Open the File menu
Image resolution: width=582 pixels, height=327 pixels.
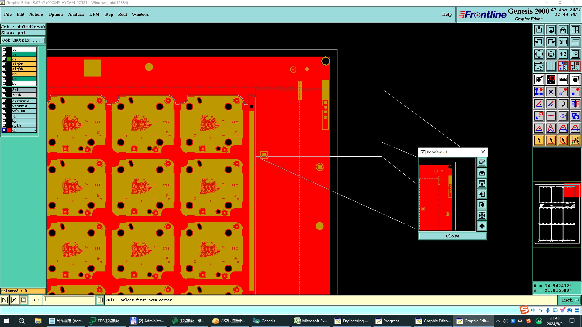(x=8, y=14)
